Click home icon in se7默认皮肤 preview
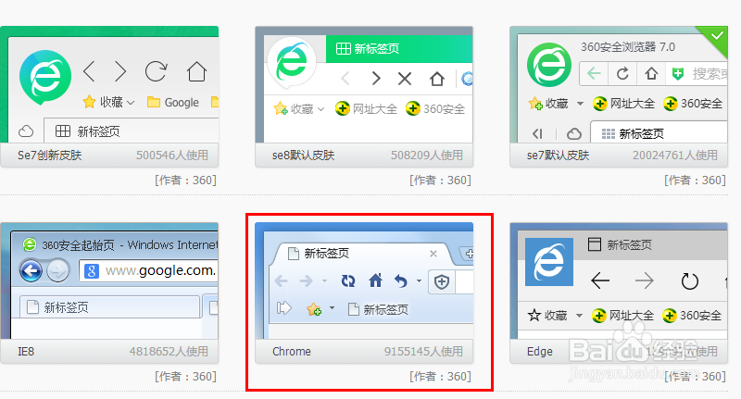This screenshot has width=741, height=399. pos(652,74)
